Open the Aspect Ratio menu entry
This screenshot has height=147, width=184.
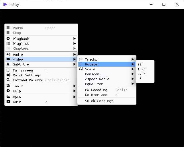[x=107, y=79]
